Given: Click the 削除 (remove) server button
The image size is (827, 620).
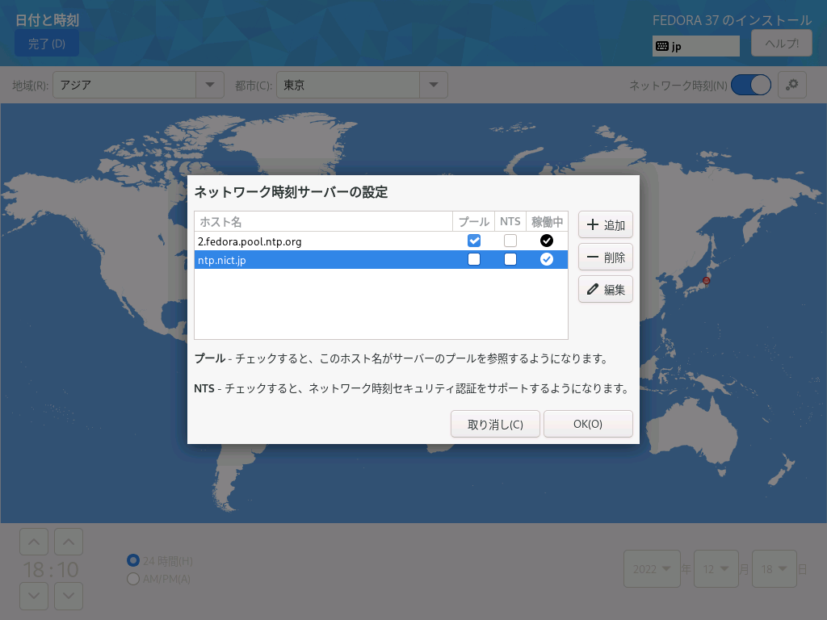Looking at the screenshot, I should [x=605, y=258].
